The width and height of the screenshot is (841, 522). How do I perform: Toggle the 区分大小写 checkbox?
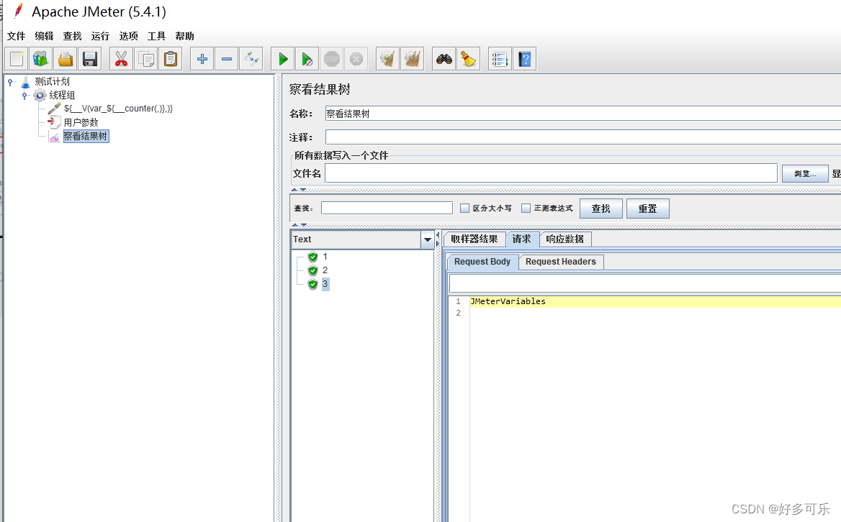pyautogui.click(x=464, y=209)
